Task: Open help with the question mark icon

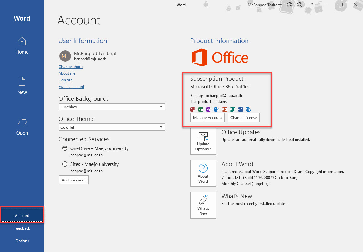Action: tap(312, 5)
